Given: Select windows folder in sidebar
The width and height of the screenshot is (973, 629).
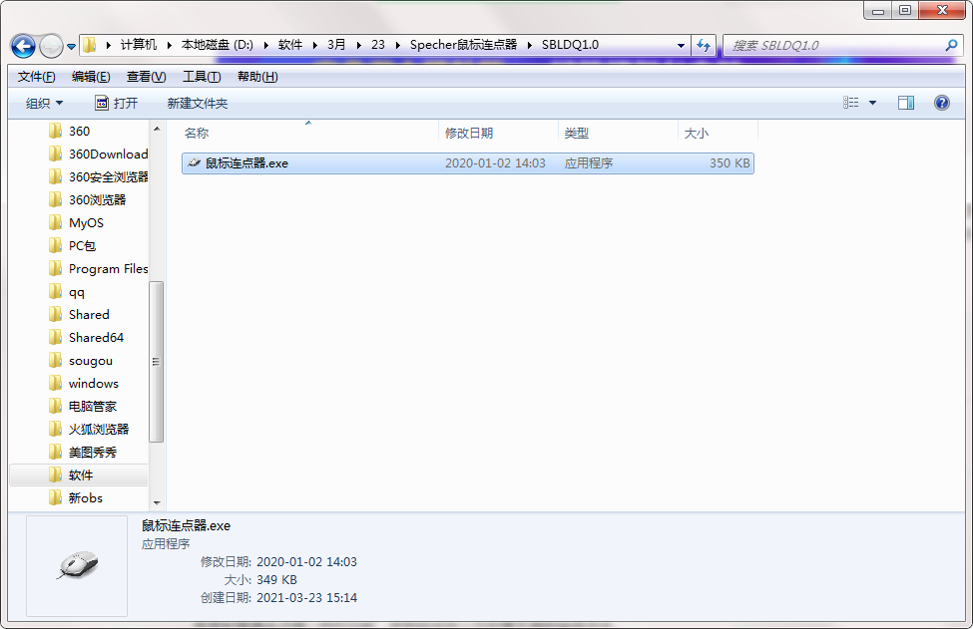Looking at the screenshot, I should click(84, 383).
